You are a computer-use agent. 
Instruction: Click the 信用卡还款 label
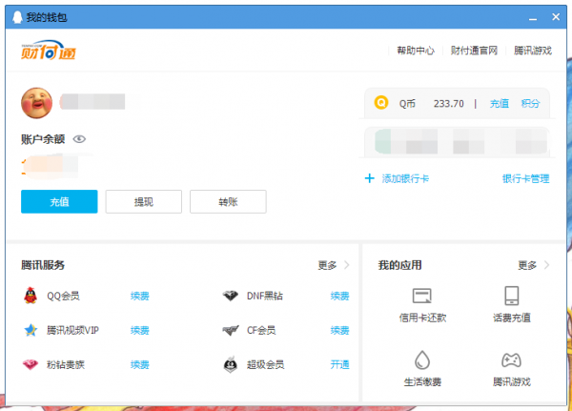pyautogui.click(x=422, y=318)
